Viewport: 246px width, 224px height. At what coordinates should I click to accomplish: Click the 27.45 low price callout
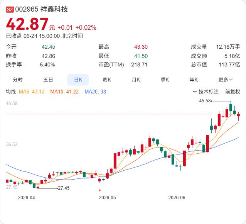tap(64, 188)
